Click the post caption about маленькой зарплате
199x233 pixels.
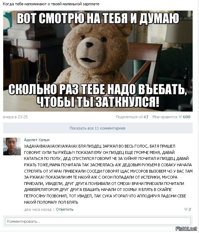[51, 4]
